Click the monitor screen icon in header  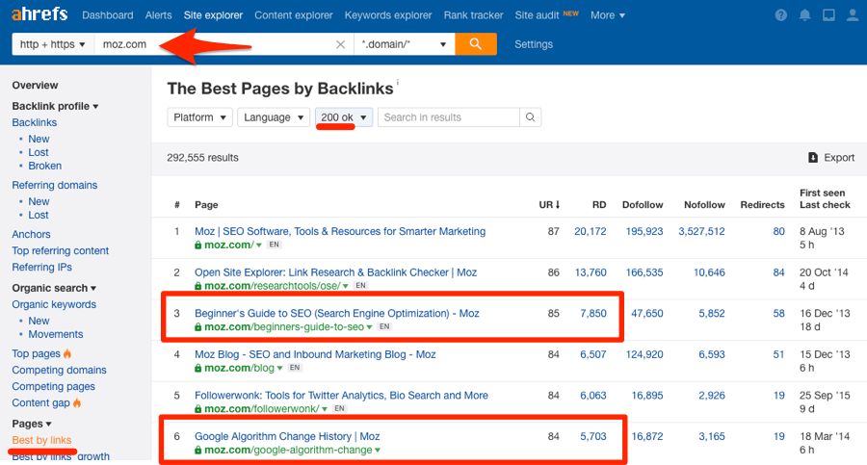point(828,15)
